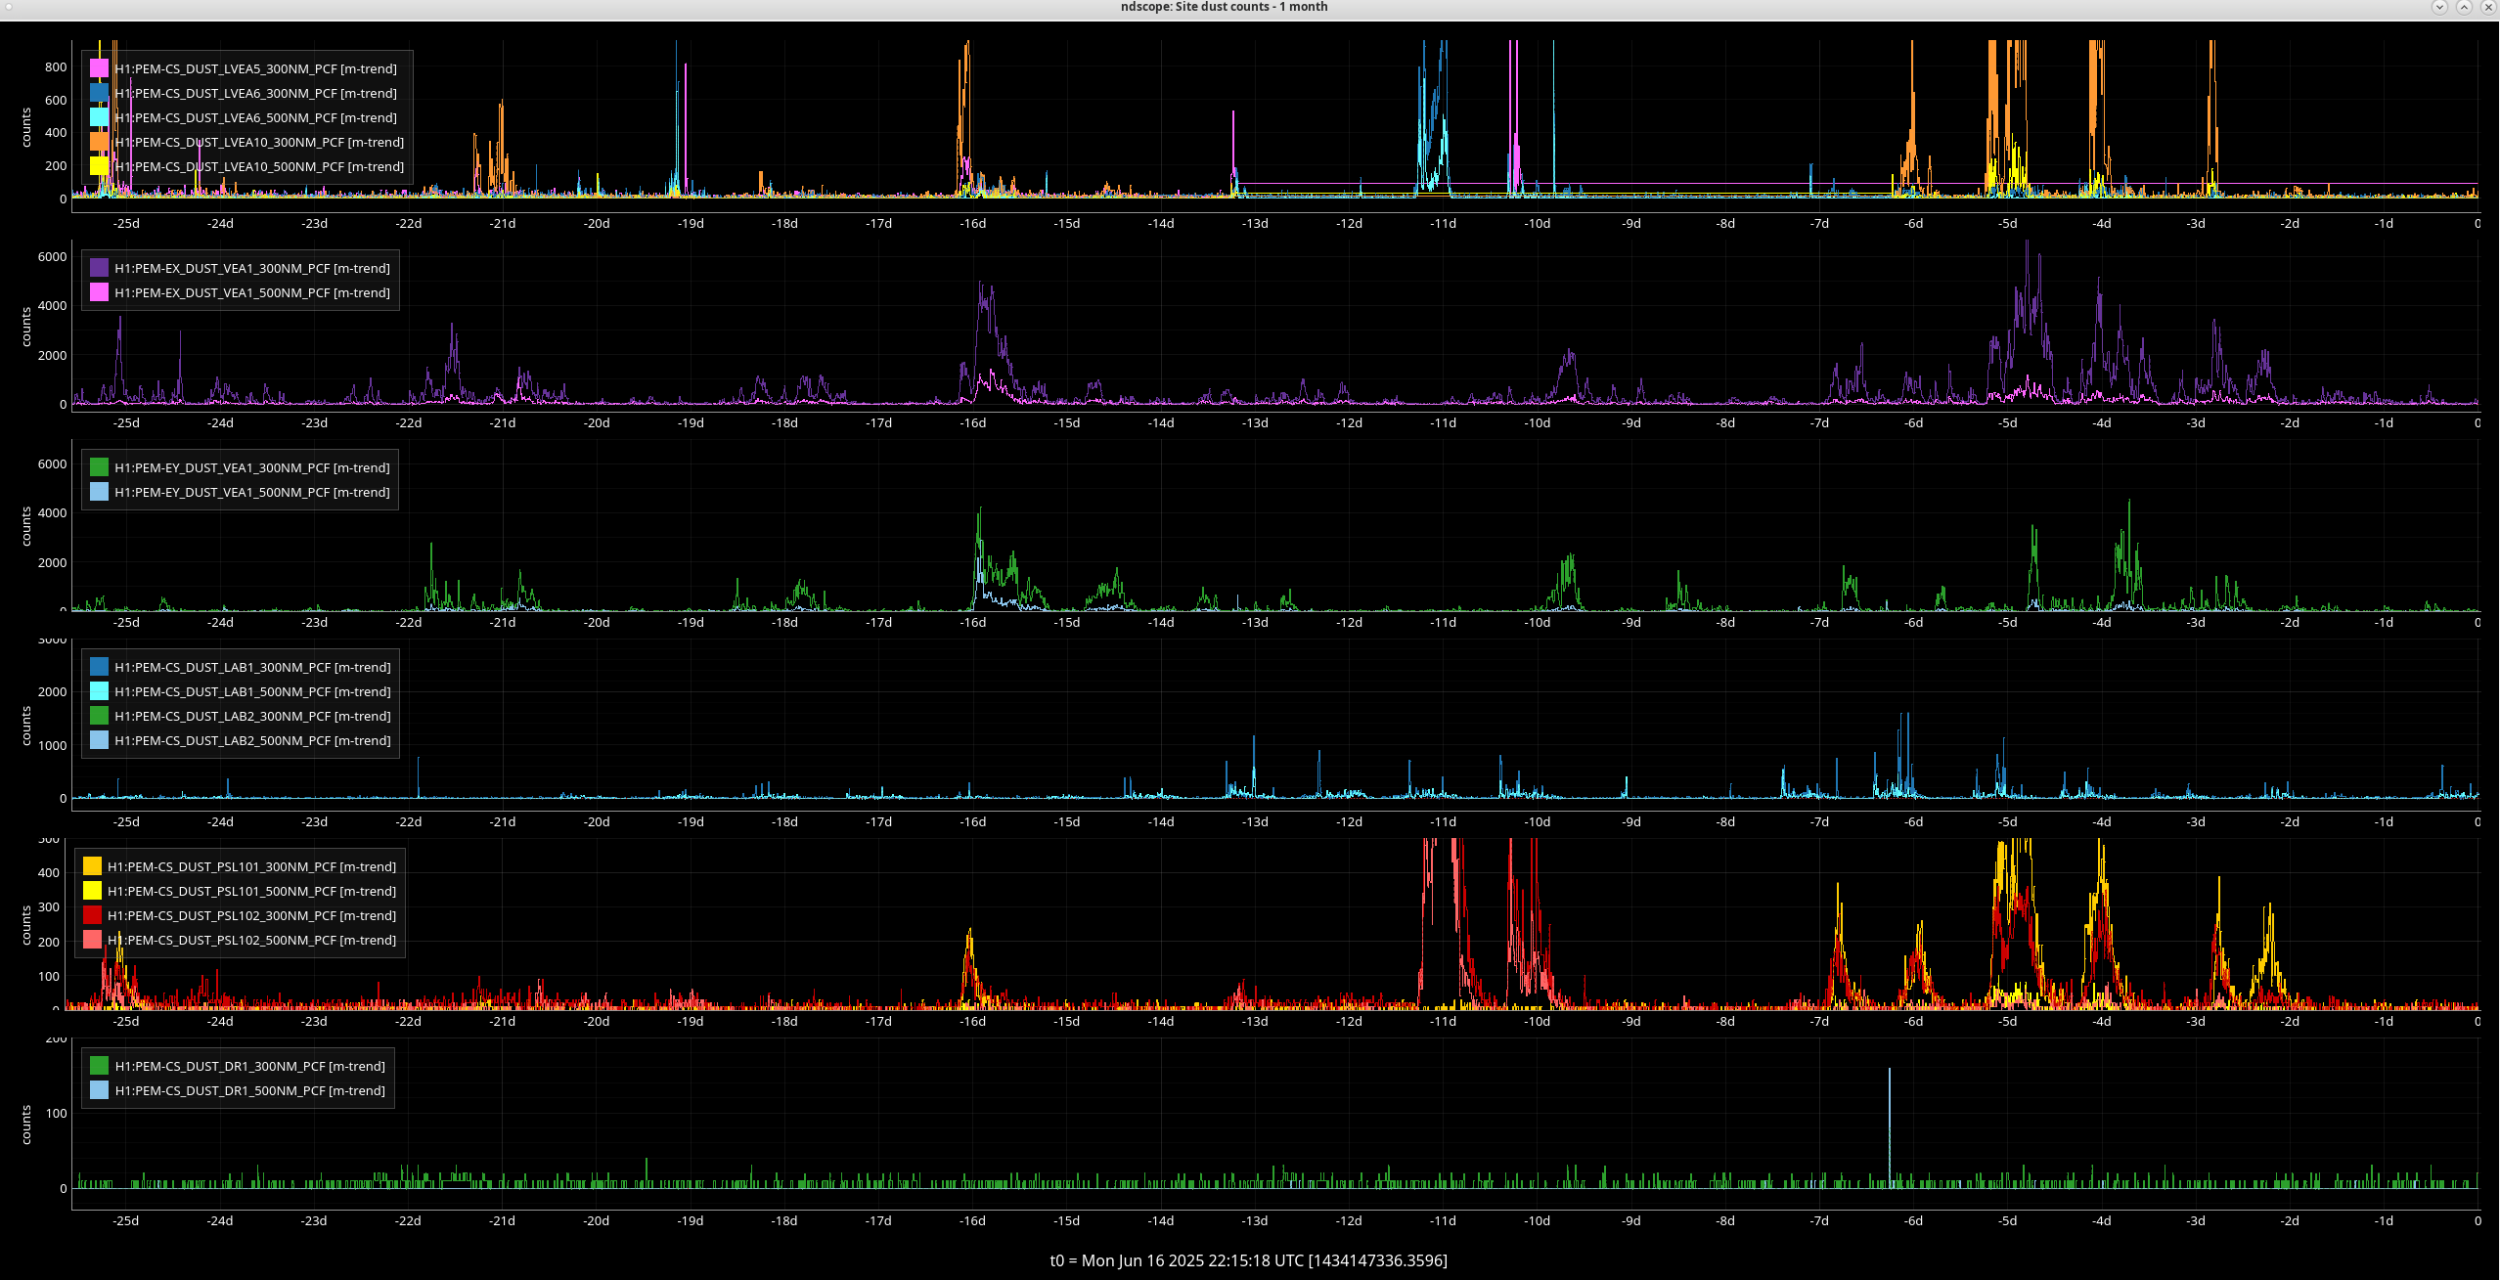Click the counts axis label of the PSL plot
This screenshot has width=2500, height=1280.
[x=26, y=926]
